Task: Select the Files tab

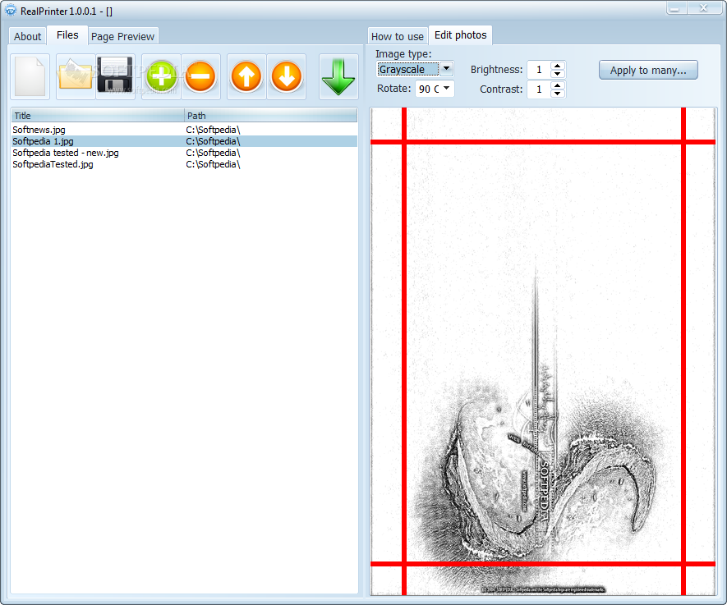Action: 67,35
